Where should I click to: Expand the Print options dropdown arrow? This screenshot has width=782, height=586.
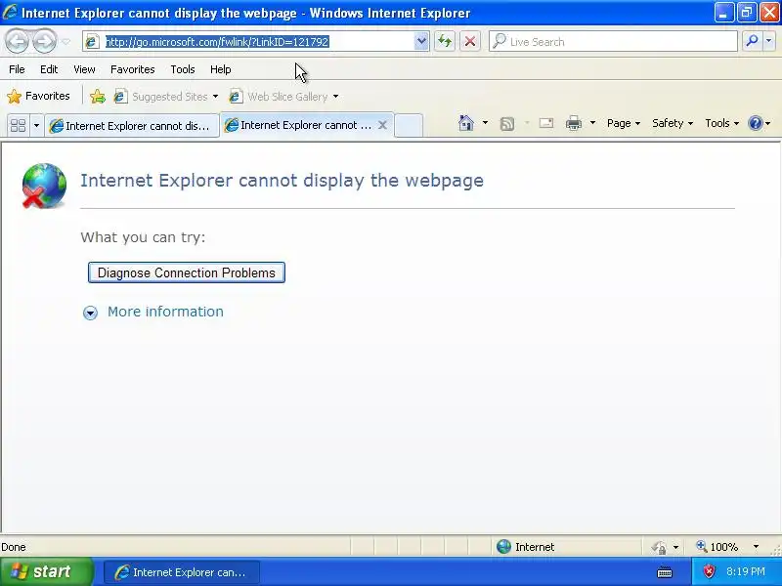pos(592,123)
